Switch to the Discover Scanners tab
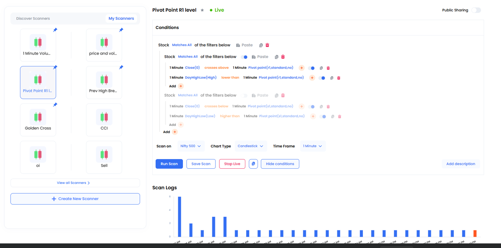 pyautogui.click(x=33, y=18)
